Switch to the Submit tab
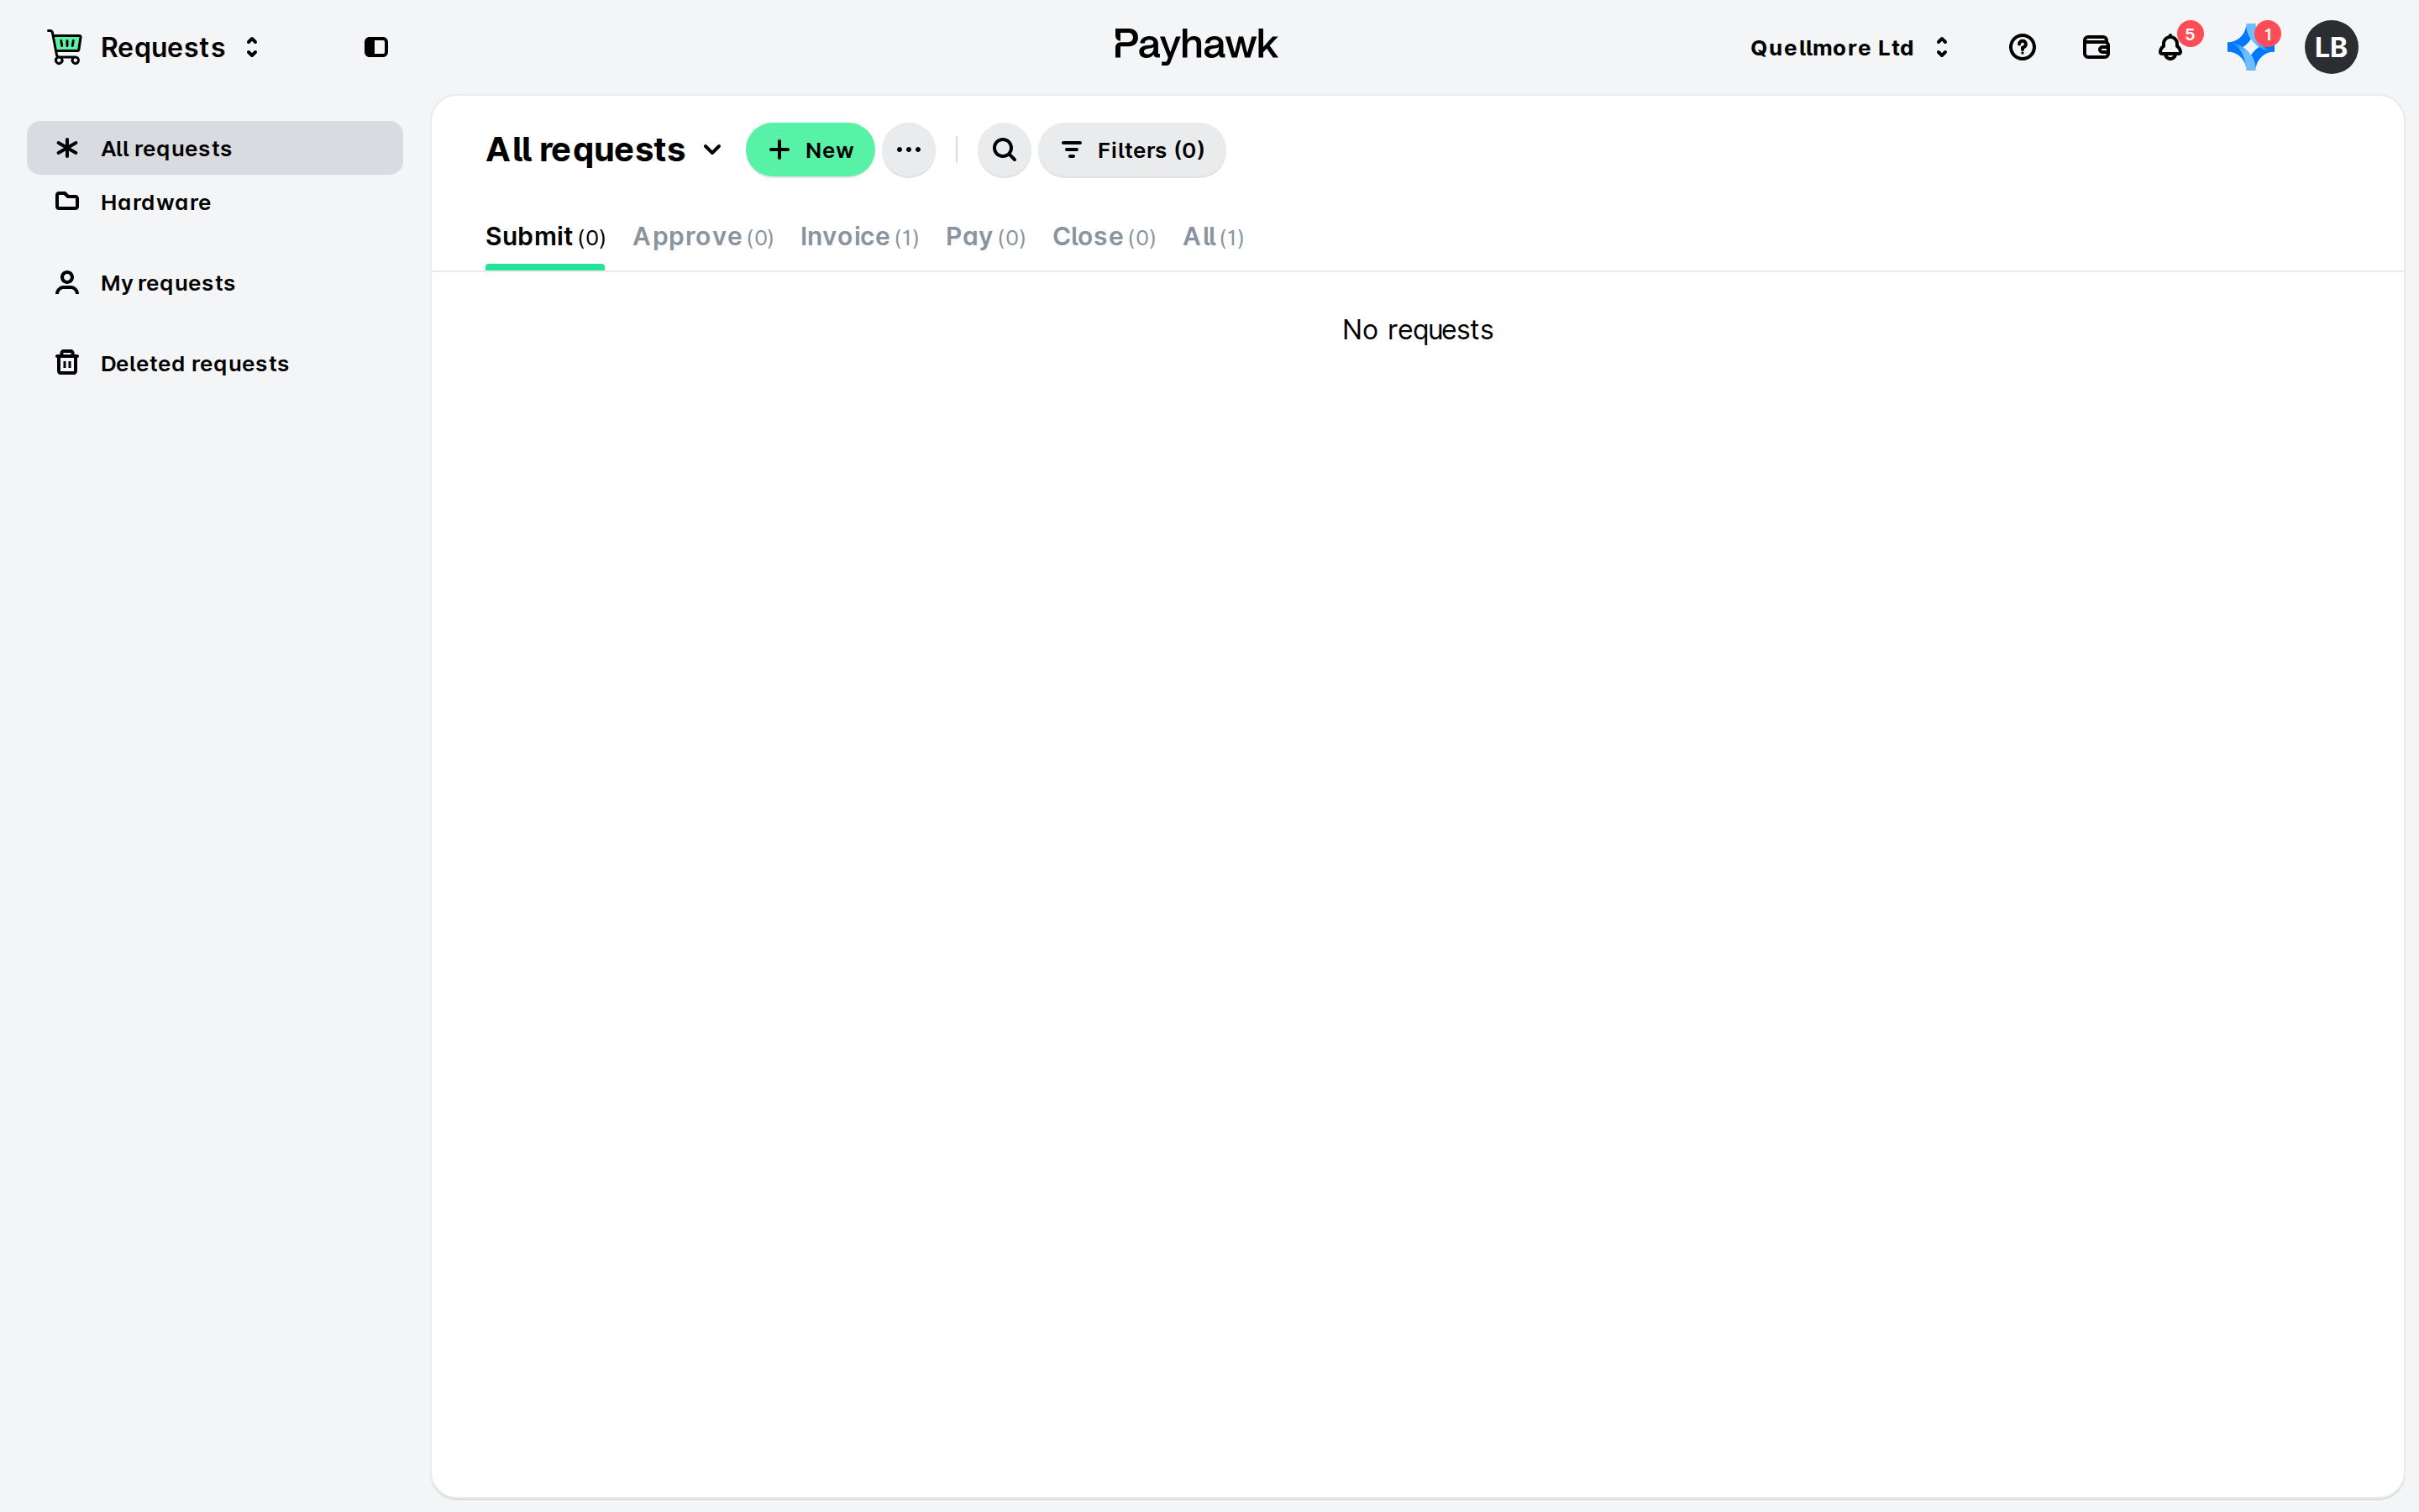The height and width of the screenshot is (1512, 2419). pyautogui.click(x=545, y=237)
